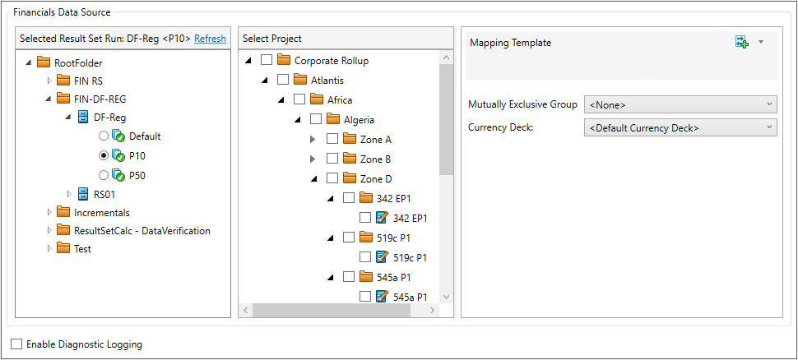Click the Default run status icon
Viewport: 798px width, 360px height.
118,136
